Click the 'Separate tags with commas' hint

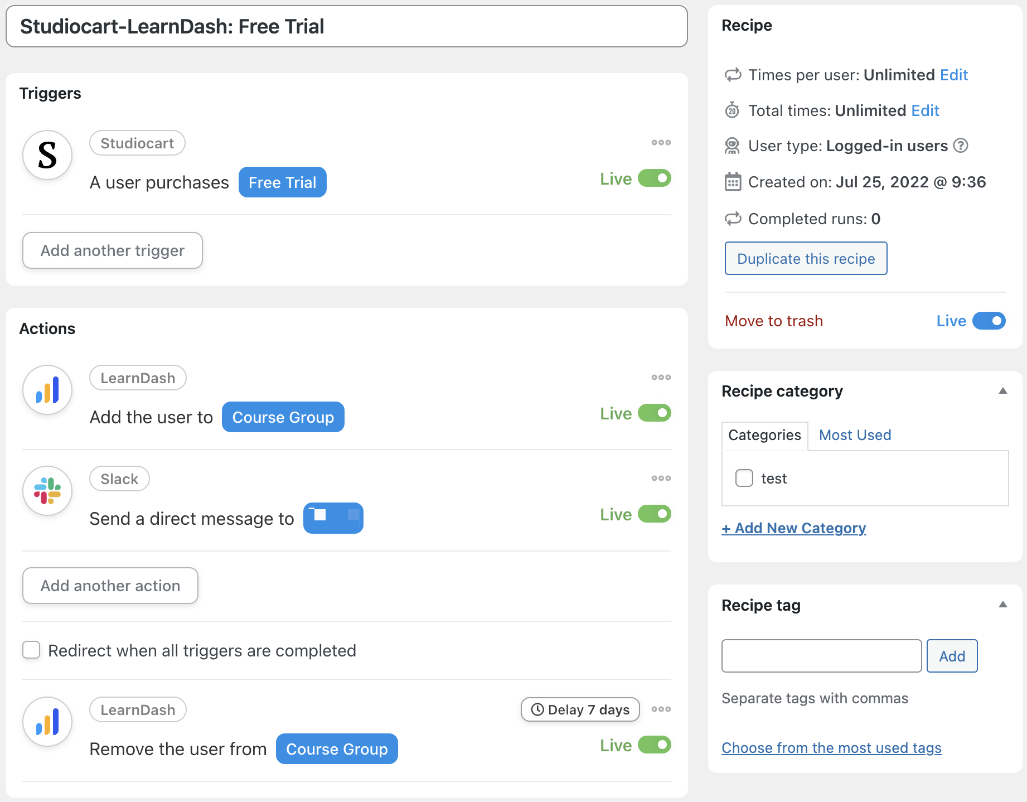coord(815,698)
